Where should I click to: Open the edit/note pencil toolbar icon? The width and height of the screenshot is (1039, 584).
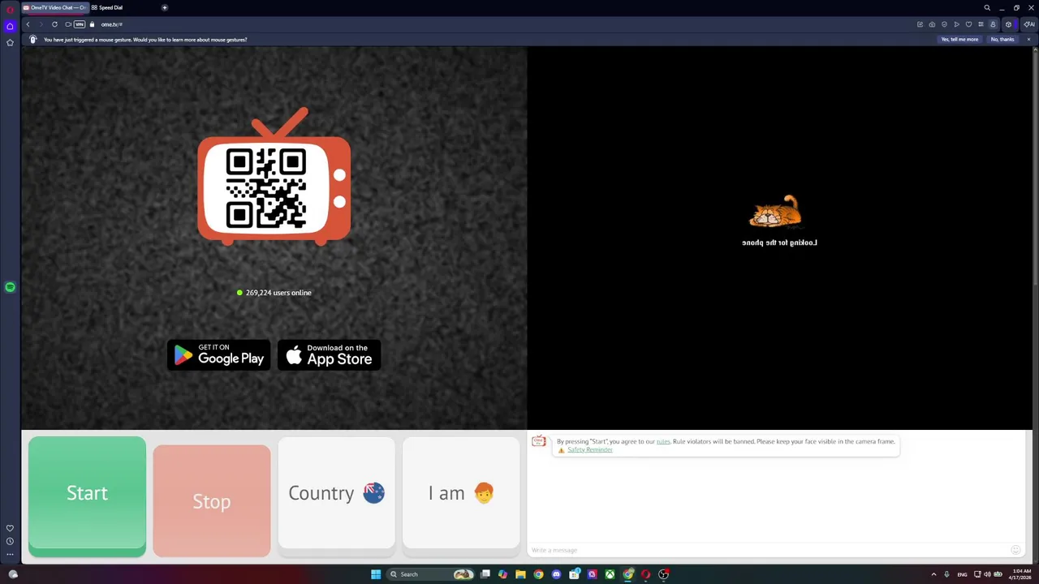click(x=920, y=24)
